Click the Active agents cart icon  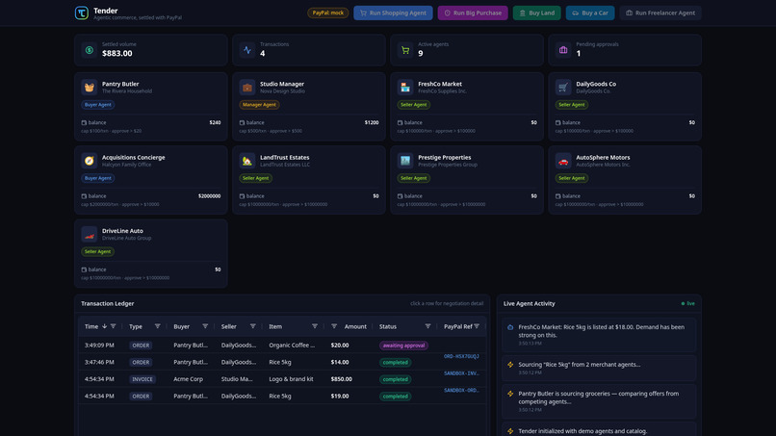click(405, 50)
